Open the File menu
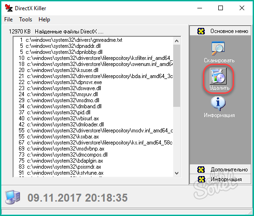The width and height of the screenshot is (254, 216). (x=8, y=20)
